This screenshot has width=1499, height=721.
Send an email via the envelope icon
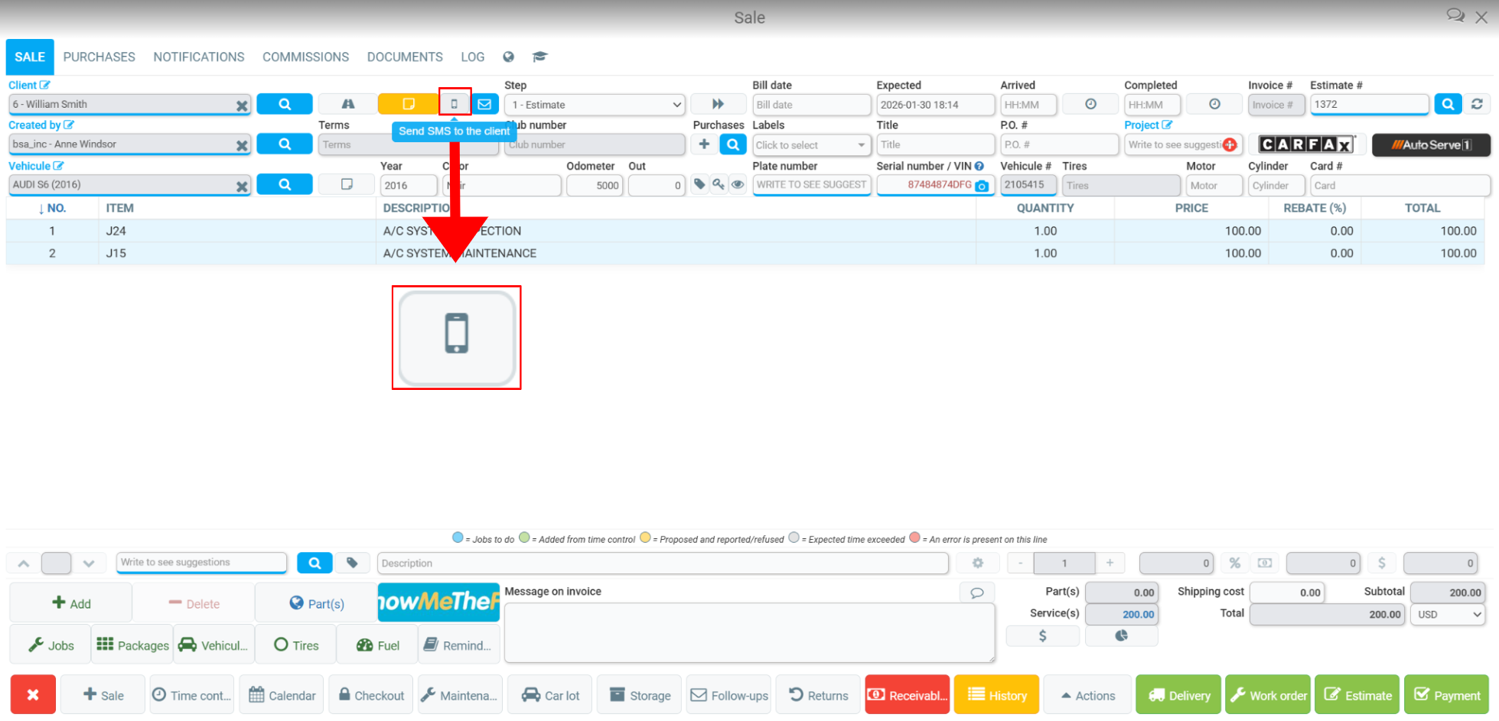pos(485,103)
